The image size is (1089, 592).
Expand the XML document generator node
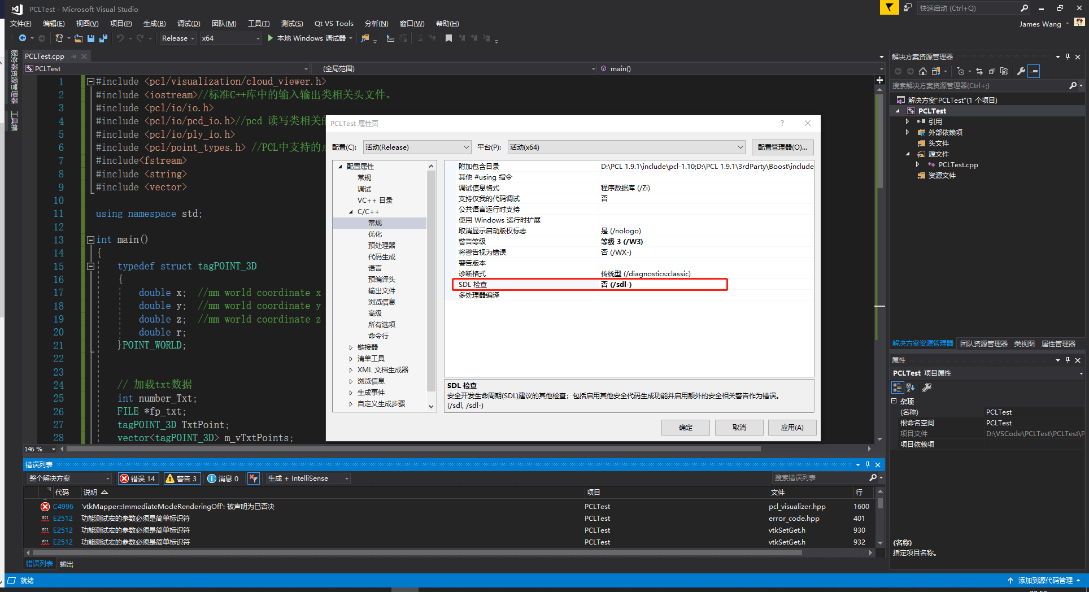pyautogui.click(x=351, y=370)
